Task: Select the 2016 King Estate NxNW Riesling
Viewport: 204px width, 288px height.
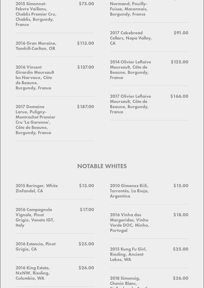Action: [33, 273]
